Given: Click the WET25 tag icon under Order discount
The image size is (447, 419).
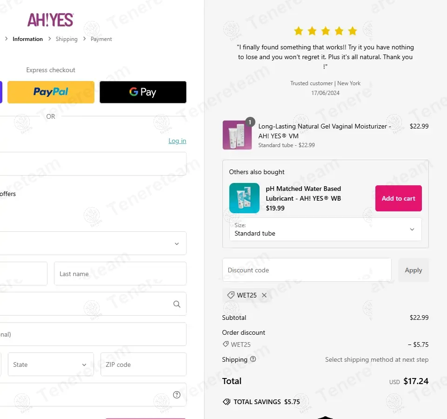Looking at the screenshot, I should pos(226,344).
